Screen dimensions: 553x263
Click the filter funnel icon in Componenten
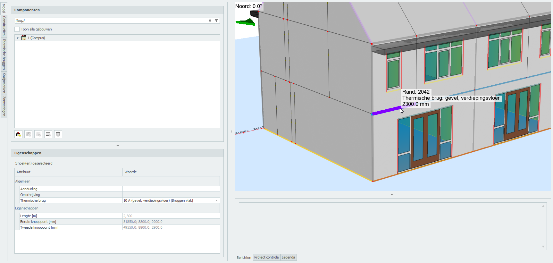pos(216,21)
